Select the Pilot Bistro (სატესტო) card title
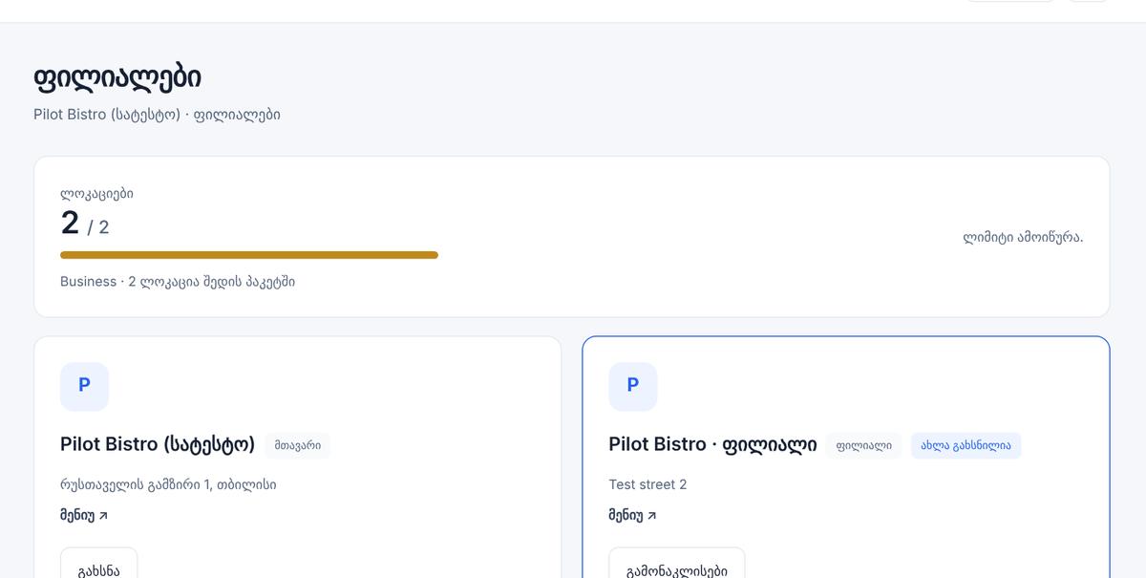 (158, 444)
